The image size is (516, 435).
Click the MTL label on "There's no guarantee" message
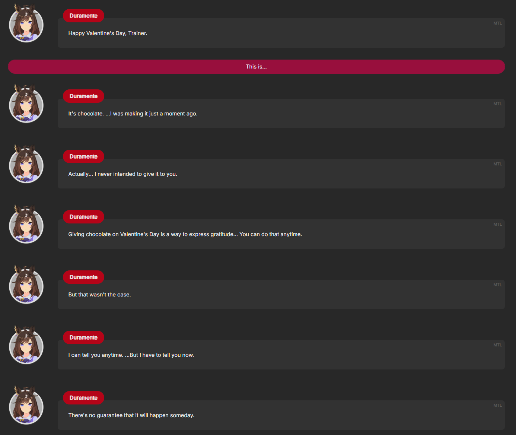498,405
